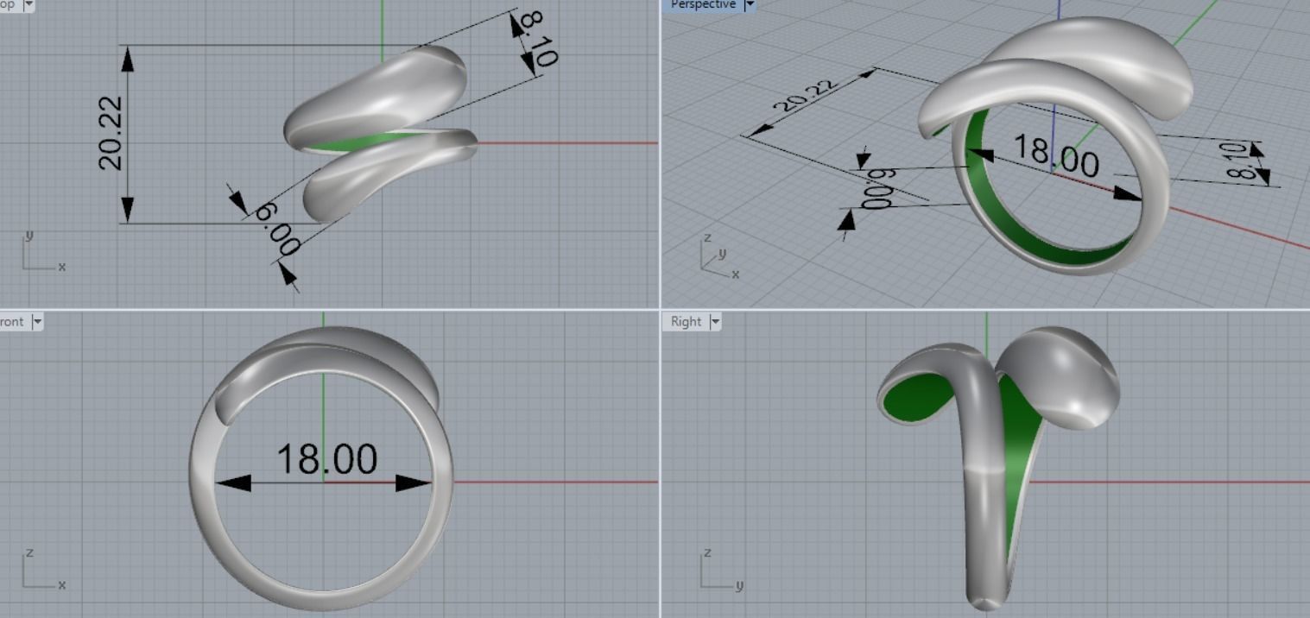Select the 6.00 dimension in Perspective viewport
The width and height of the screenshot is (1310, 618).
pos(878,190)
